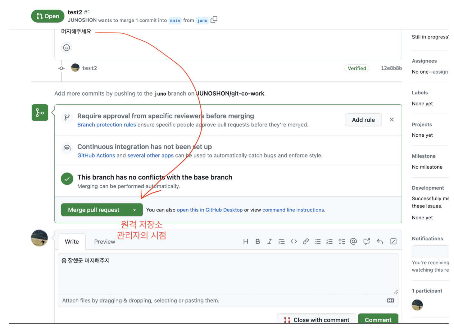454x328 pixels.
Task: Click the Verified badge
Action: 357,68
